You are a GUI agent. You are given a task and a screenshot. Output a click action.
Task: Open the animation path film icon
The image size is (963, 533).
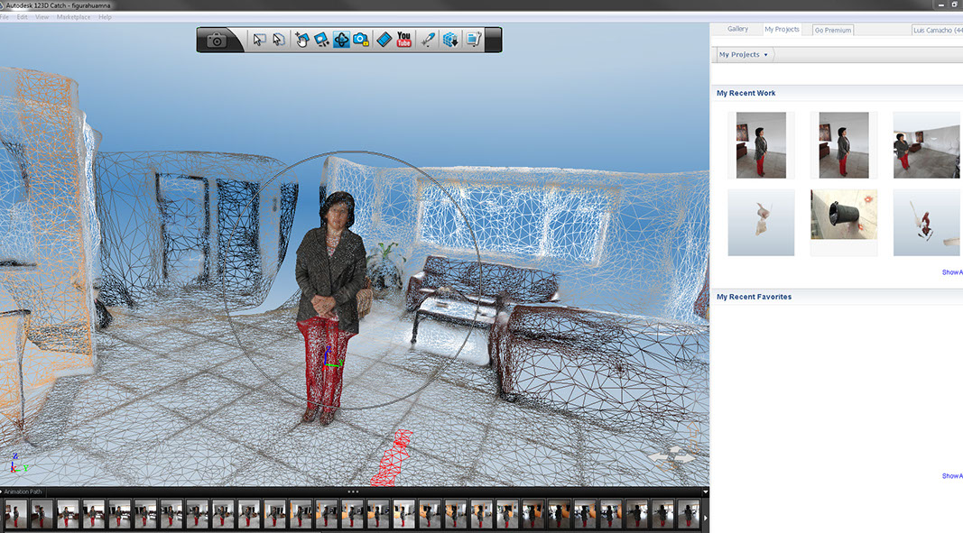[x=384, y=40]
